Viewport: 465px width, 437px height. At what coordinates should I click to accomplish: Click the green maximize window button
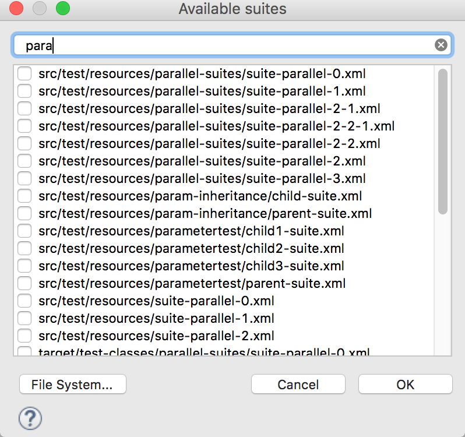point(62,9)
